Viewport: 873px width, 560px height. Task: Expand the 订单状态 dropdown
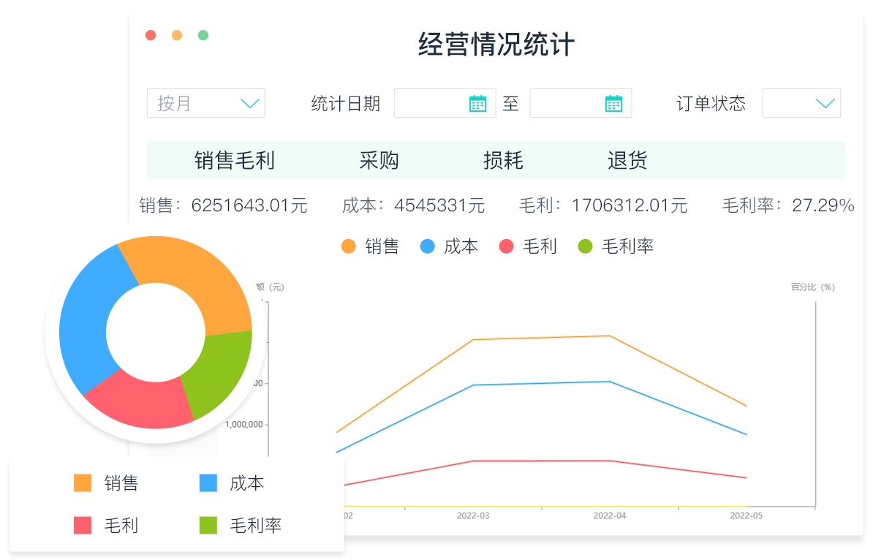tap(801, 104)
